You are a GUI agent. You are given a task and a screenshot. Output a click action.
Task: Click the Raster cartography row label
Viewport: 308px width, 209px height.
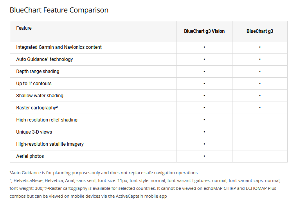pyautogui.click(x=37, y=108)
